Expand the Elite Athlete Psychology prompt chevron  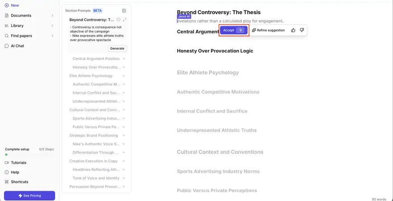[124, 76]
